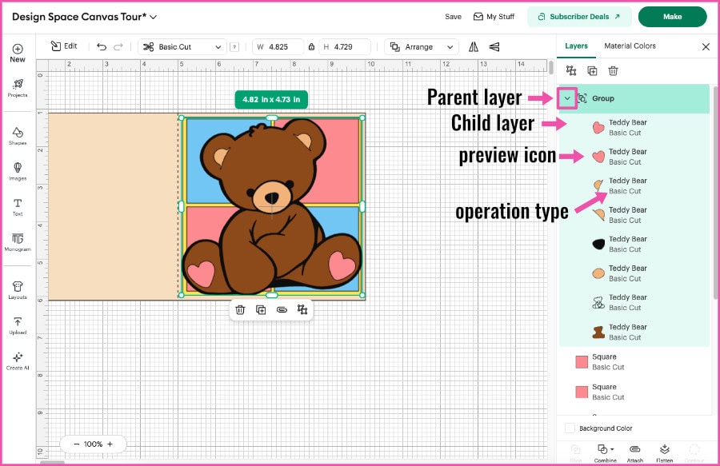This screenshot has height=466, width=720.
Task: Click the Layers panel vertical scrollbar
Action: tap(715, 193)
